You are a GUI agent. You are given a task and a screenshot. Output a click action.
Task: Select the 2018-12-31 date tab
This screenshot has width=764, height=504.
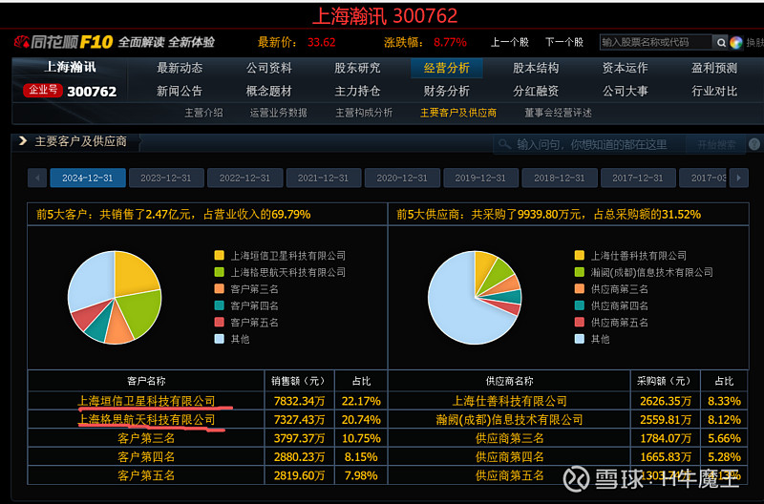click(x=560, y=178)
